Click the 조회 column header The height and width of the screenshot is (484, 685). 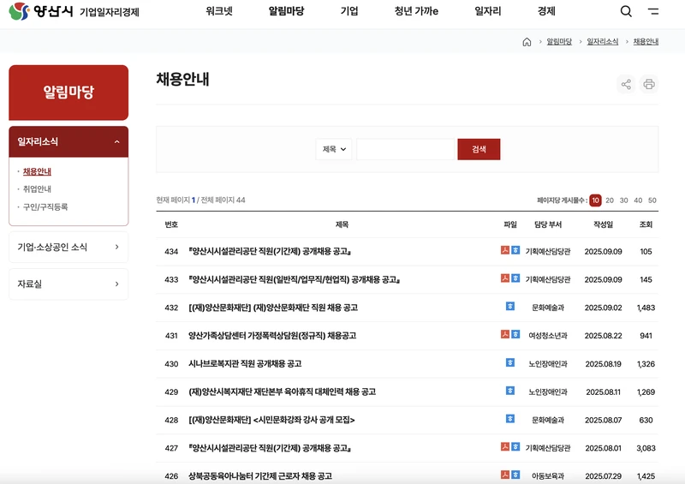click(x=646, y=224)
